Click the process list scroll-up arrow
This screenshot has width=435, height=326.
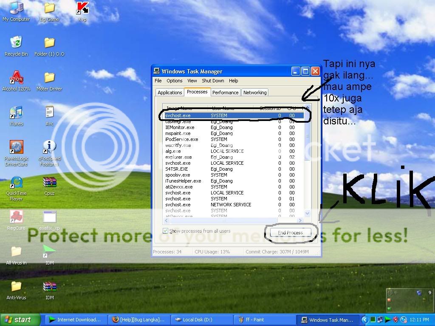coord(307,107)
